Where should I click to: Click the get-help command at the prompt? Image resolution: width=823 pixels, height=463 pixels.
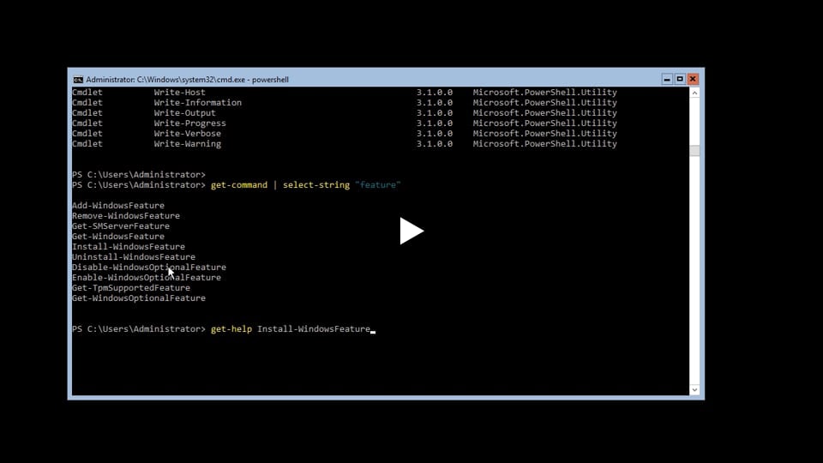point(231,329)
